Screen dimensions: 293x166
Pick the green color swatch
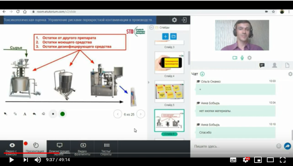click(x=63, y=114)
